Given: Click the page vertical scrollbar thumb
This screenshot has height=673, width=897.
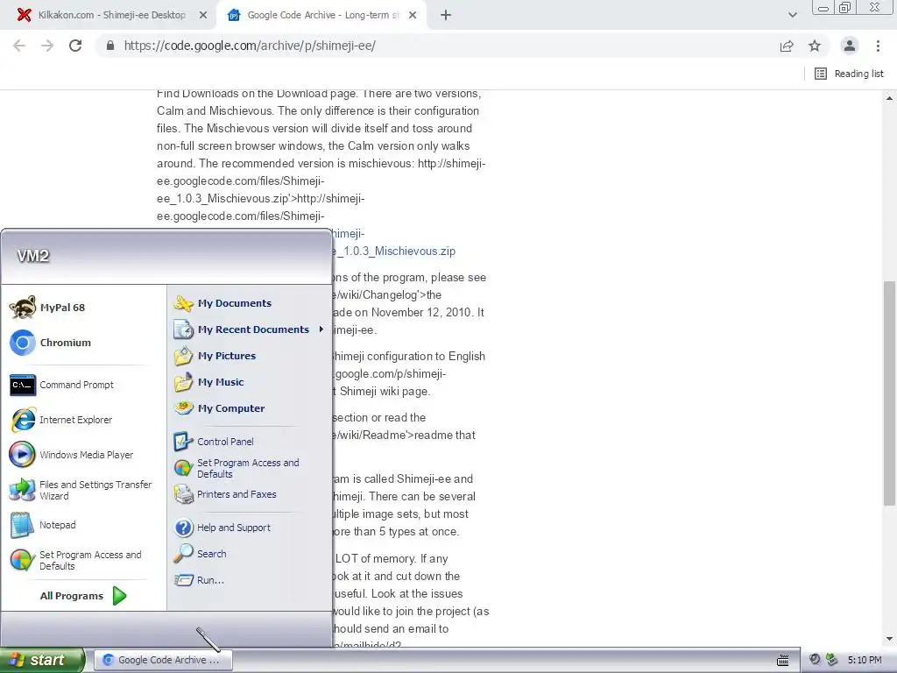Looking at the screenshot, I should [x=889, y=393].
